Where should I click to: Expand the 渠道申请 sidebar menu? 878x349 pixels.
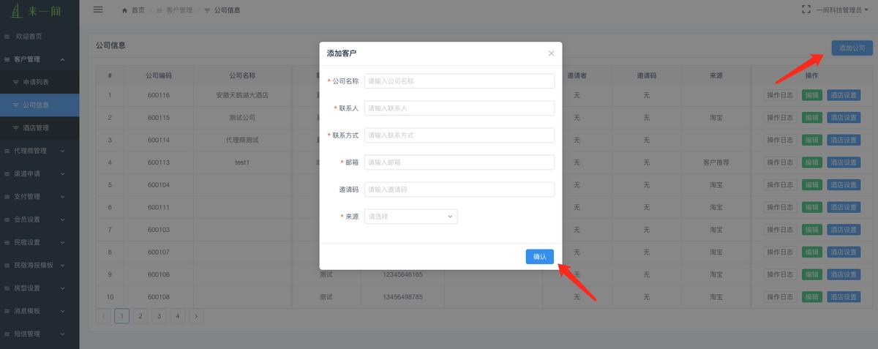click(40, 174)
